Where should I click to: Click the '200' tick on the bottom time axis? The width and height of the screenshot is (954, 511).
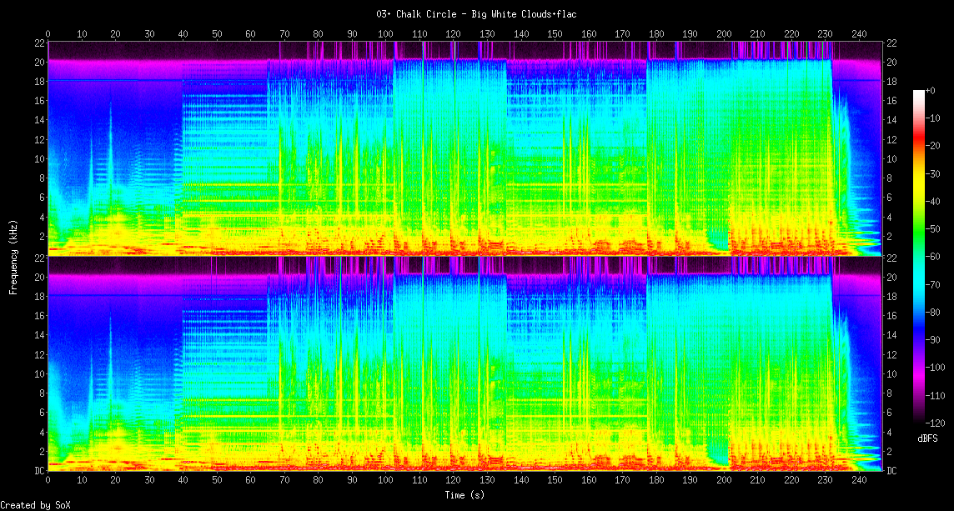point(723,481)
